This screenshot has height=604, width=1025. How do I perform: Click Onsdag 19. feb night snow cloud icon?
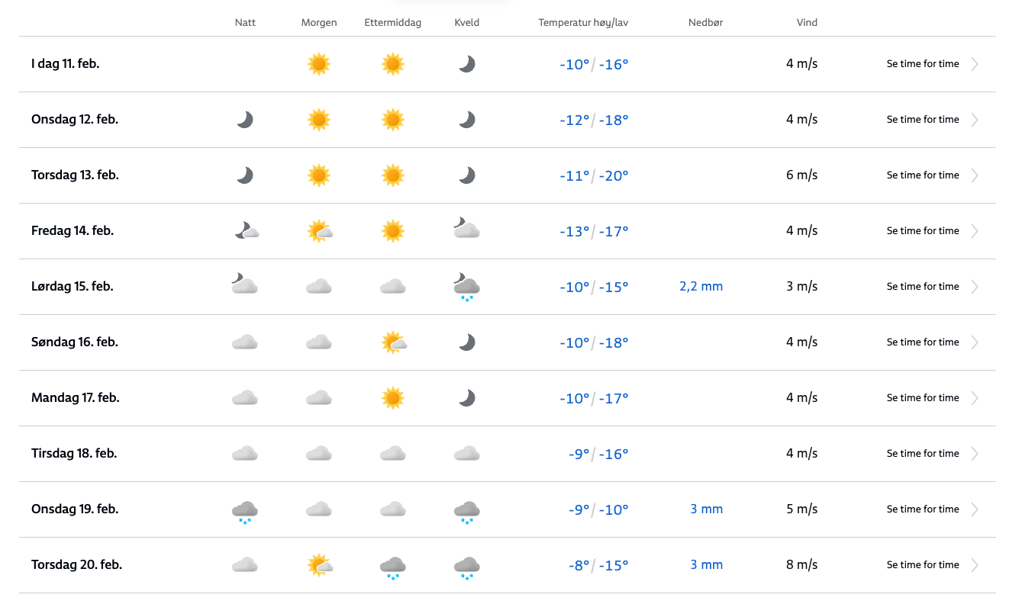pos(244,510)
